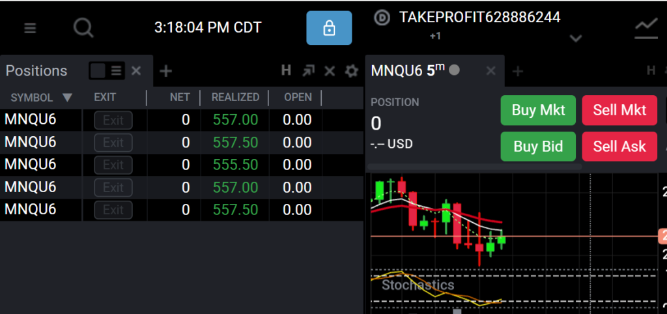Click the horizontal scrollbar under order buttons
This screenshot has width=667, height=314.
pos(474,167)
